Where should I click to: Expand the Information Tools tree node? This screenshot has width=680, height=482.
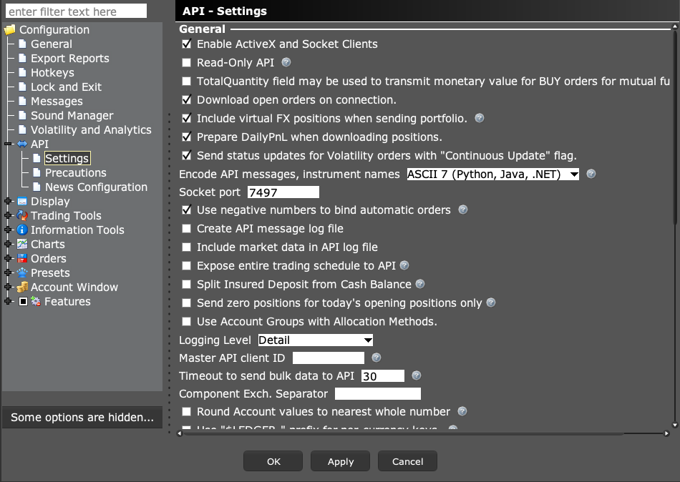click(9, 230)
